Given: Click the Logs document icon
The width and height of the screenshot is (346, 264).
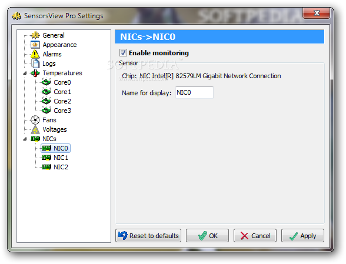Looking at the screenshot, I should [35, 64].
